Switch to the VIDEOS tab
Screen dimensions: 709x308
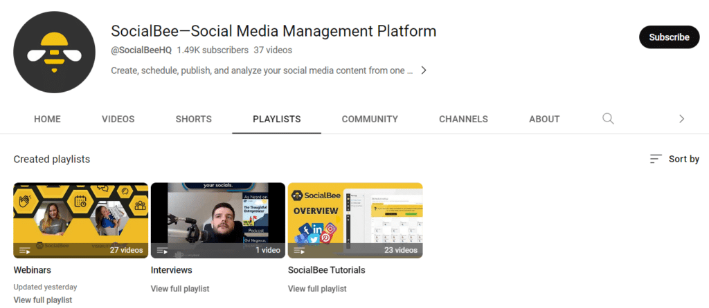(118, 119)
